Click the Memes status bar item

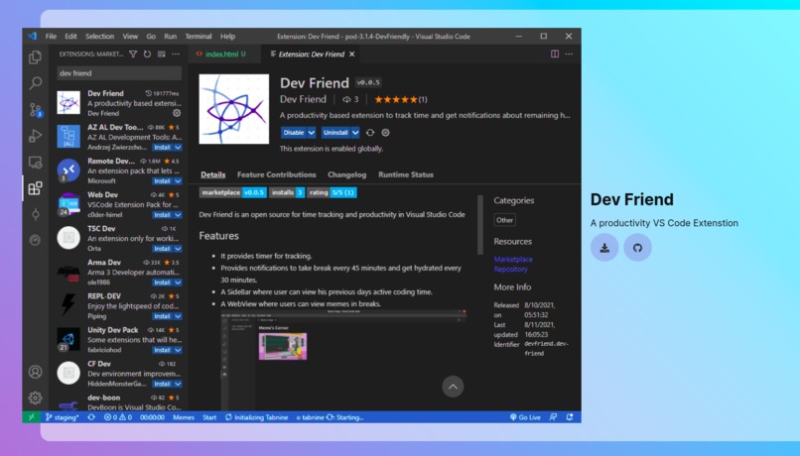point(184,417)
